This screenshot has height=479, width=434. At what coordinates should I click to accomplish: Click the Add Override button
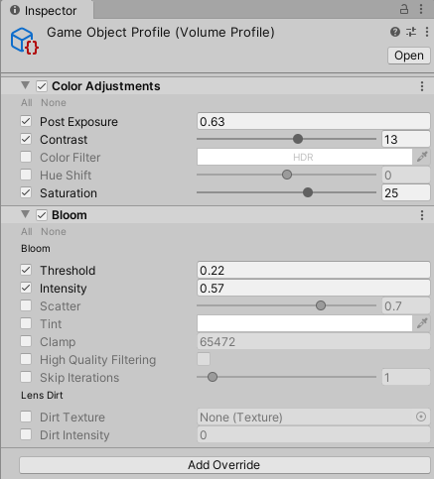click(224, 465)
